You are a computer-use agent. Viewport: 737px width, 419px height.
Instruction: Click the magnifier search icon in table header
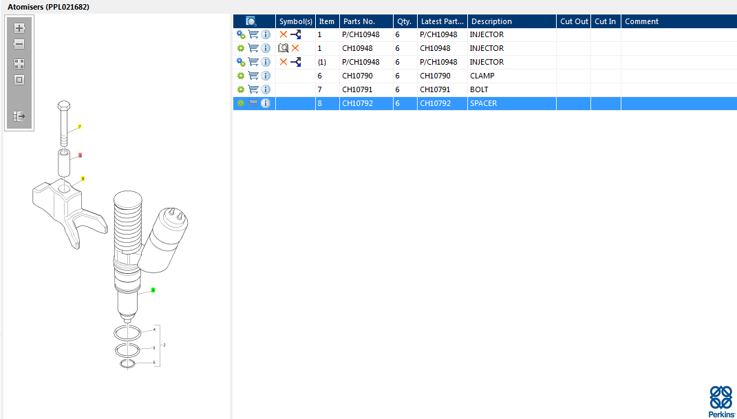click(x=251, y=21)
